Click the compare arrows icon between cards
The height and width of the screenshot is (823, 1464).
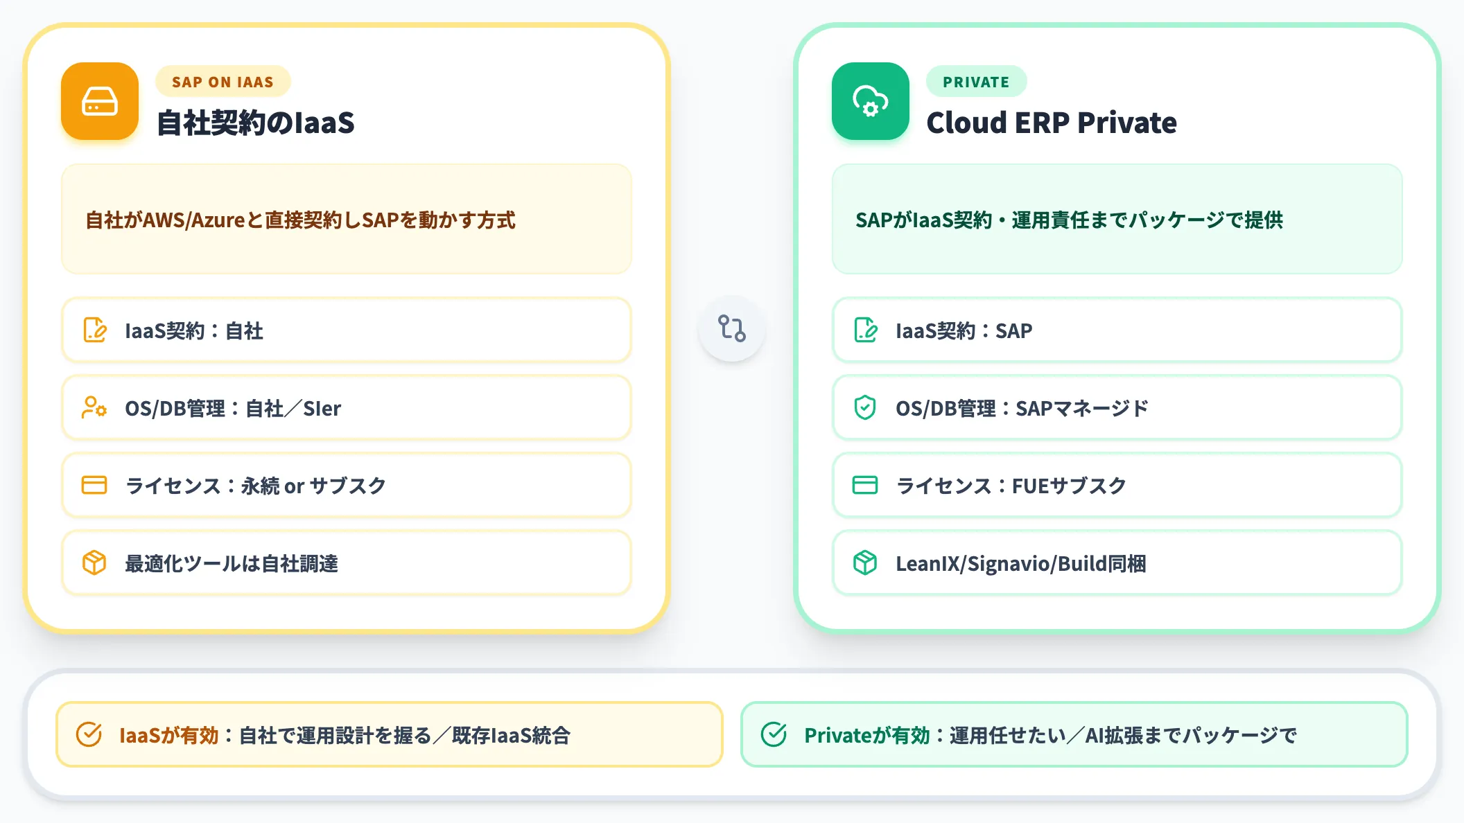pyautogui.click(x=732, y=328)
